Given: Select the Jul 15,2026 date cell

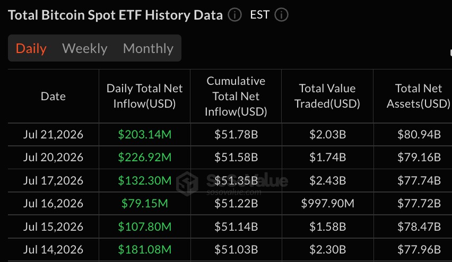Looking at the screenshot, I should (53, 226).
